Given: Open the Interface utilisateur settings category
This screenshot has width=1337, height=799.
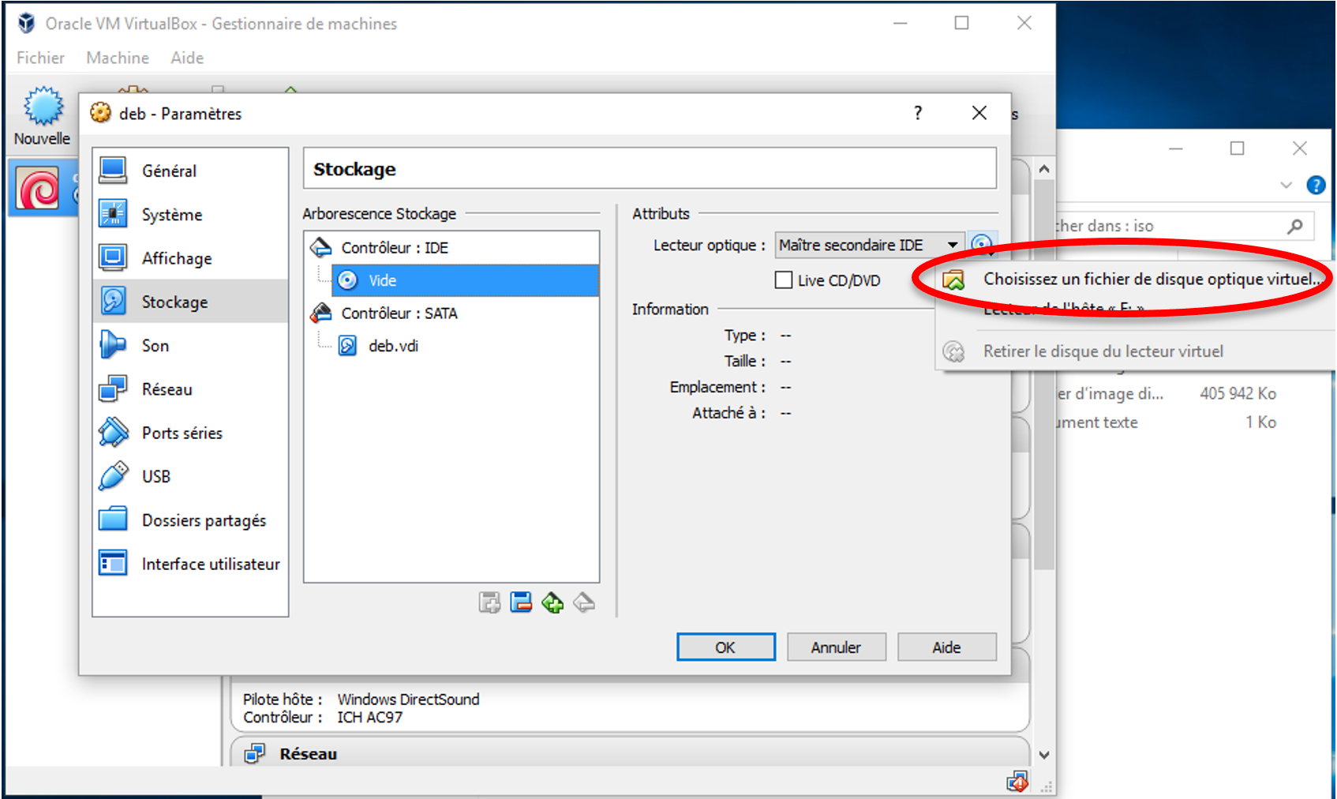Looking at the screenshot, I should [x=190, y=564].
